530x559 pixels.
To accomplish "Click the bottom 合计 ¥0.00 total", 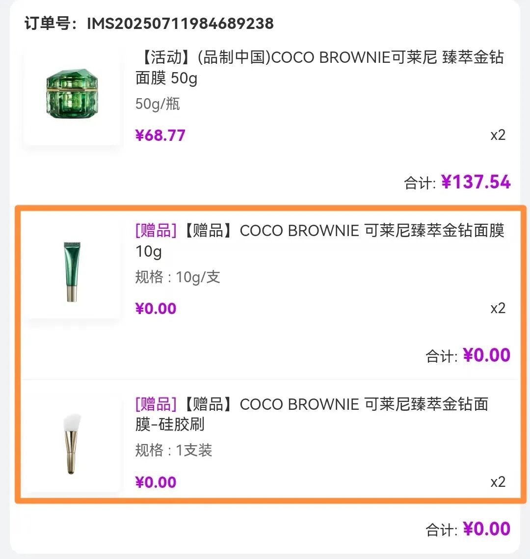I will [468, 529].
